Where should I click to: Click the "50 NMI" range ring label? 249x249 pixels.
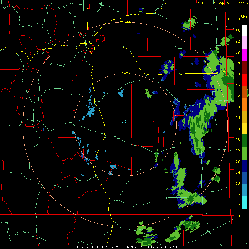pos(125,73)
